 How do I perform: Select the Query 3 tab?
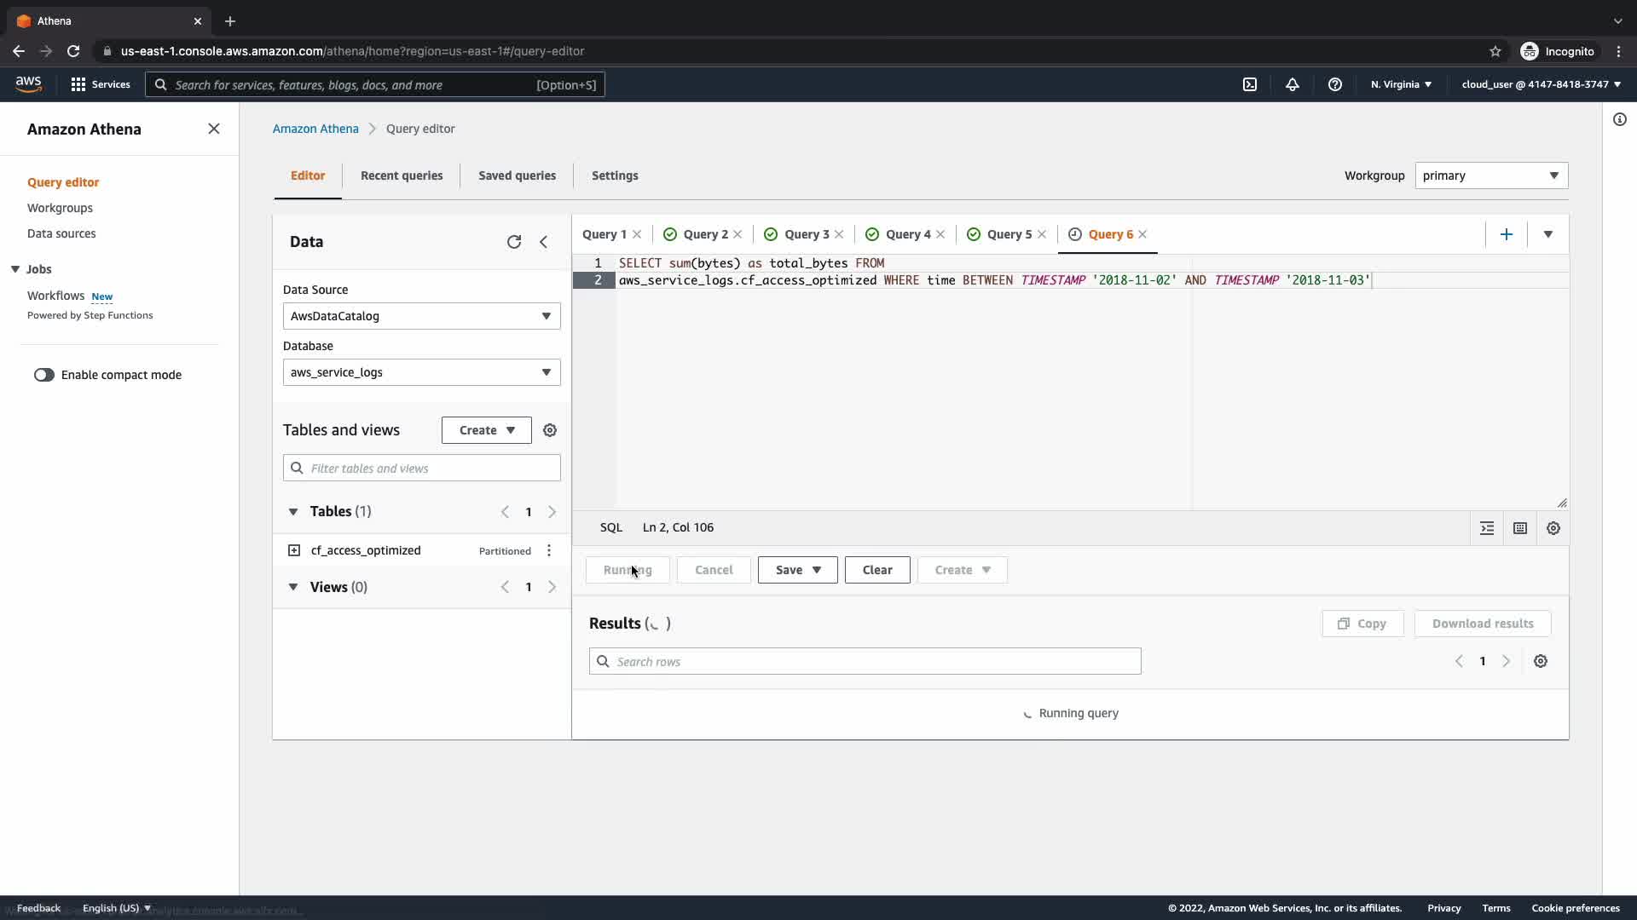tap(806, 234)
